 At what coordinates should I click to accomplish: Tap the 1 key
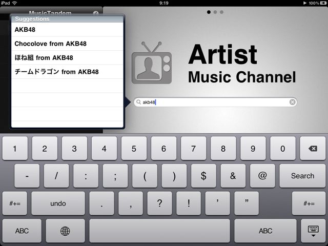tap(15, 148)
